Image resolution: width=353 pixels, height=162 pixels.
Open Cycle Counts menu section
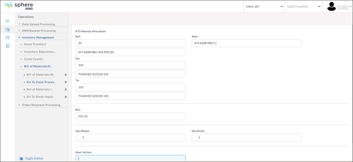(33, 59)
